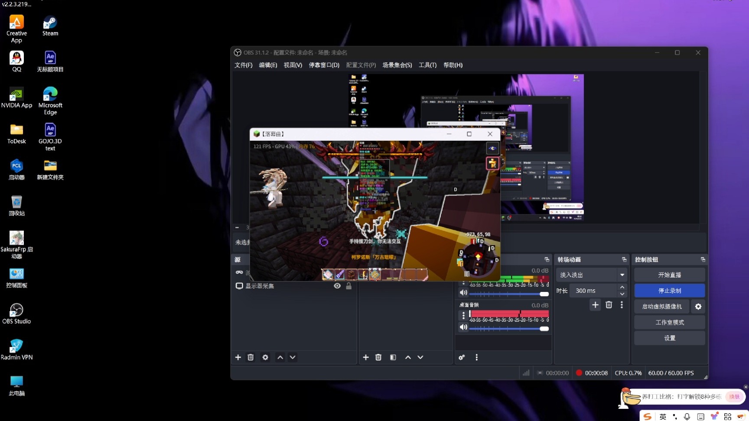Open the 工具(T) menu
The height and width of the screenshot is (421, 749).
(x=427, y=65)
